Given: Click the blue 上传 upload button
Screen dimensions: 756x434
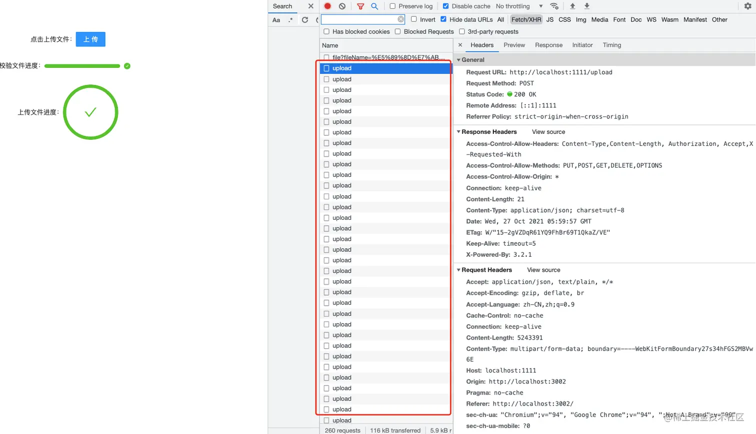Looking at the screenshot, I should coord(90,39).
